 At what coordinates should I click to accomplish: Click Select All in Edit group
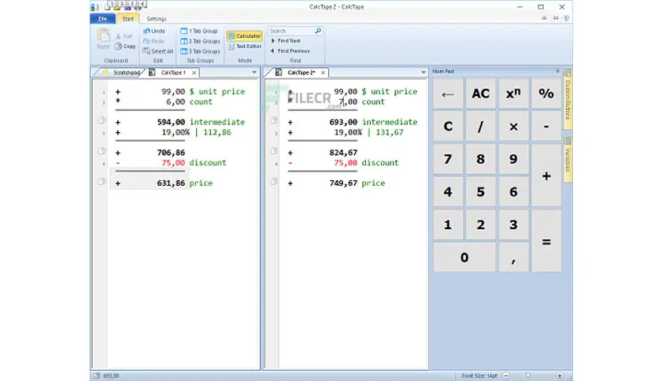(x=157, y=51)
